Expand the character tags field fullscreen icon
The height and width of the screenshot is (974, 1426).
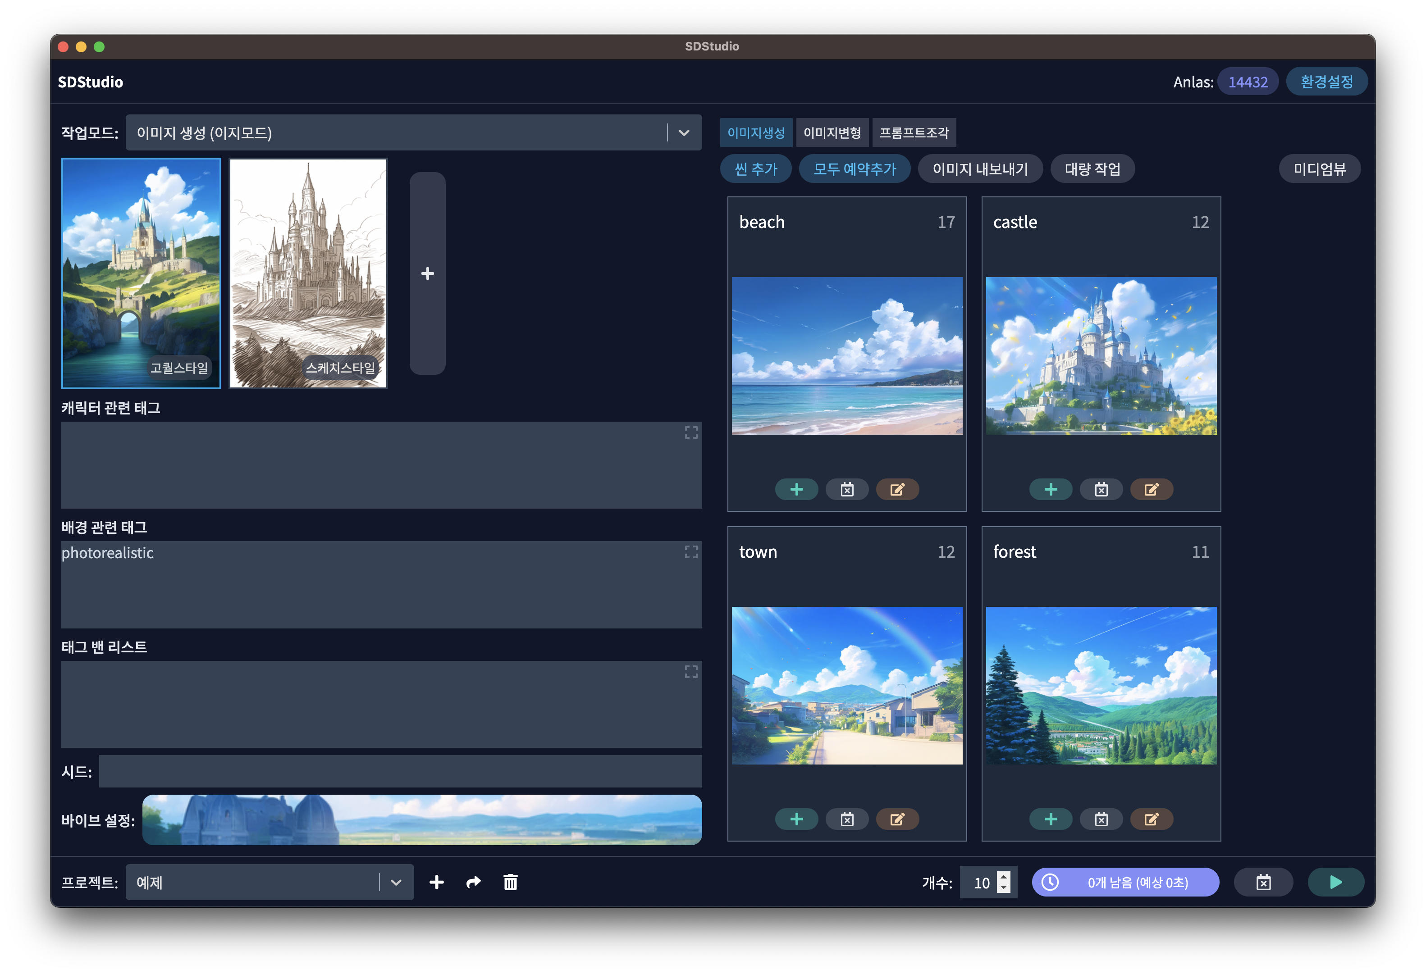(x=691, y=432)
